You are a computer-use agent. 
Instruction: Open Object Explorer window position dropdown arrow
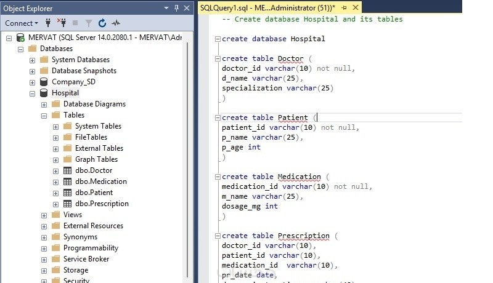pos(166,8)
